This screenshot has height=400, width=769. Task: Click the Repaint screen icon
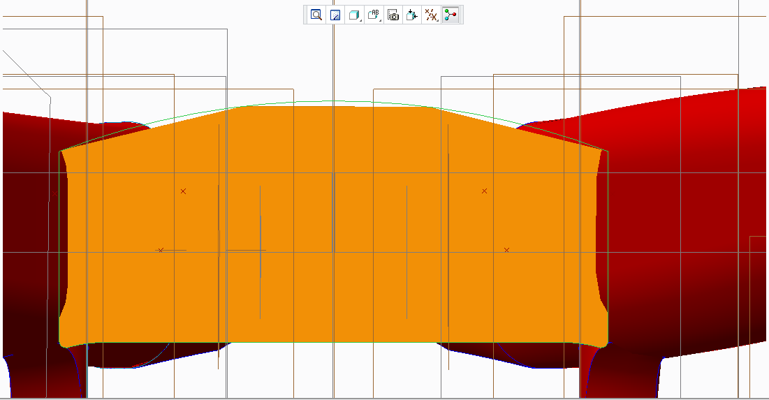[x=335, y=15]
